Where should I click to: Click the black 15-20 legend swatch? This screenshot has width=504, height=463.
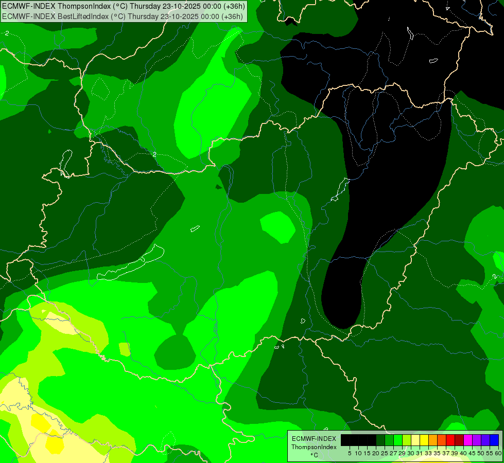[372, 440]
